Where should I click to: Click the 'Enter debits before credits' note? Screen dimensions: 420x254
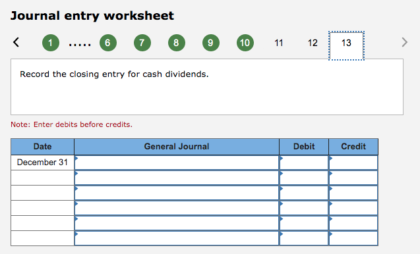click(71, 124)
